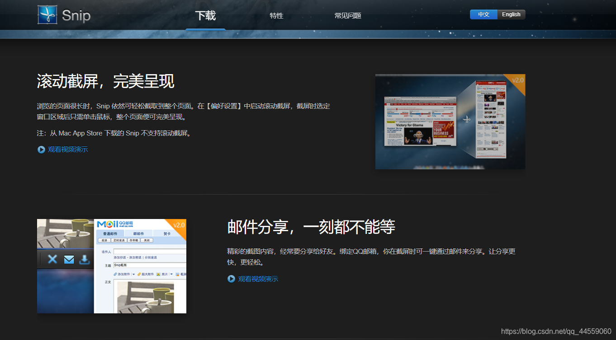Click the Snip wordmark text
616x340 pixels.
point(76,16)
